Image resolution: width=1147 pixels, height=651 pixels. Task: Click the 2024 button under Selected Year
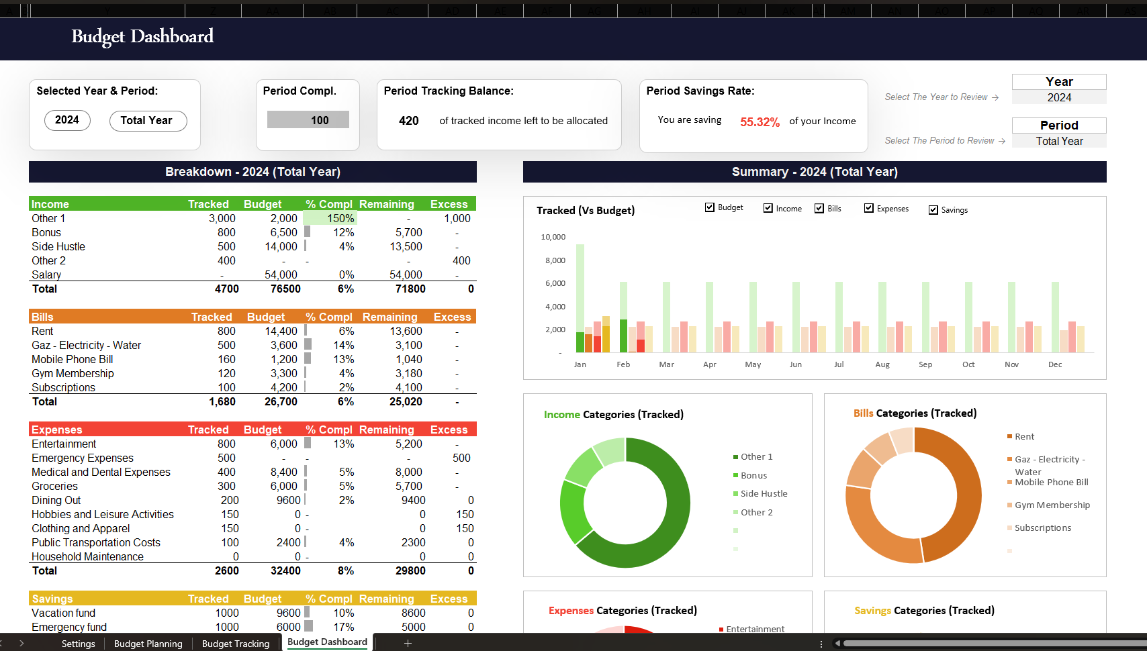67,120
